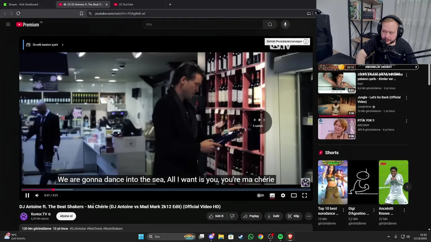Create a clip with Klip button
This screenshot has height=242, width=431.
click(293, 216)
